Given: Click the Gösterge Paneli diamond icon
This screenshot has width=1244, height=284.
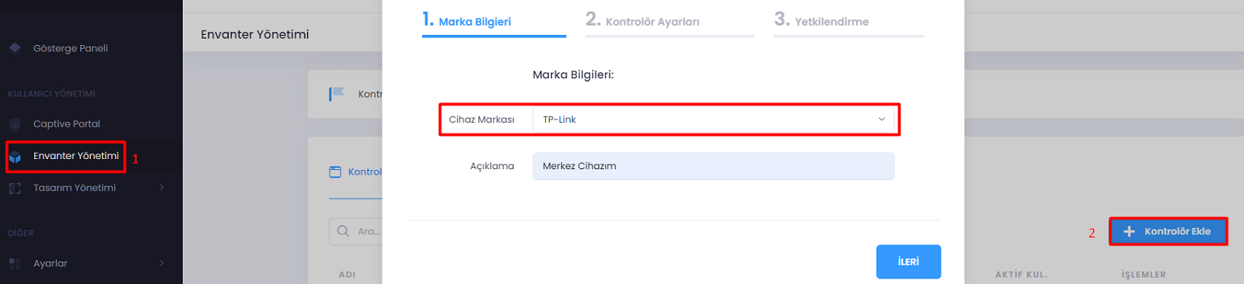Looking at the screenshot, I should click(x=15, y=48).
